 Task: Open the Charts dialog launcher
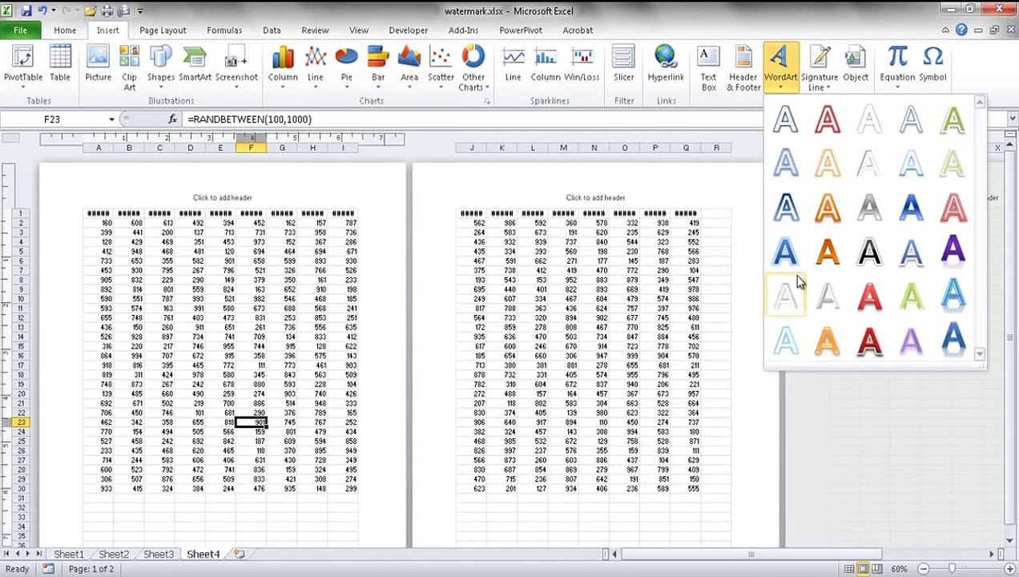click(x=487, y=102)
